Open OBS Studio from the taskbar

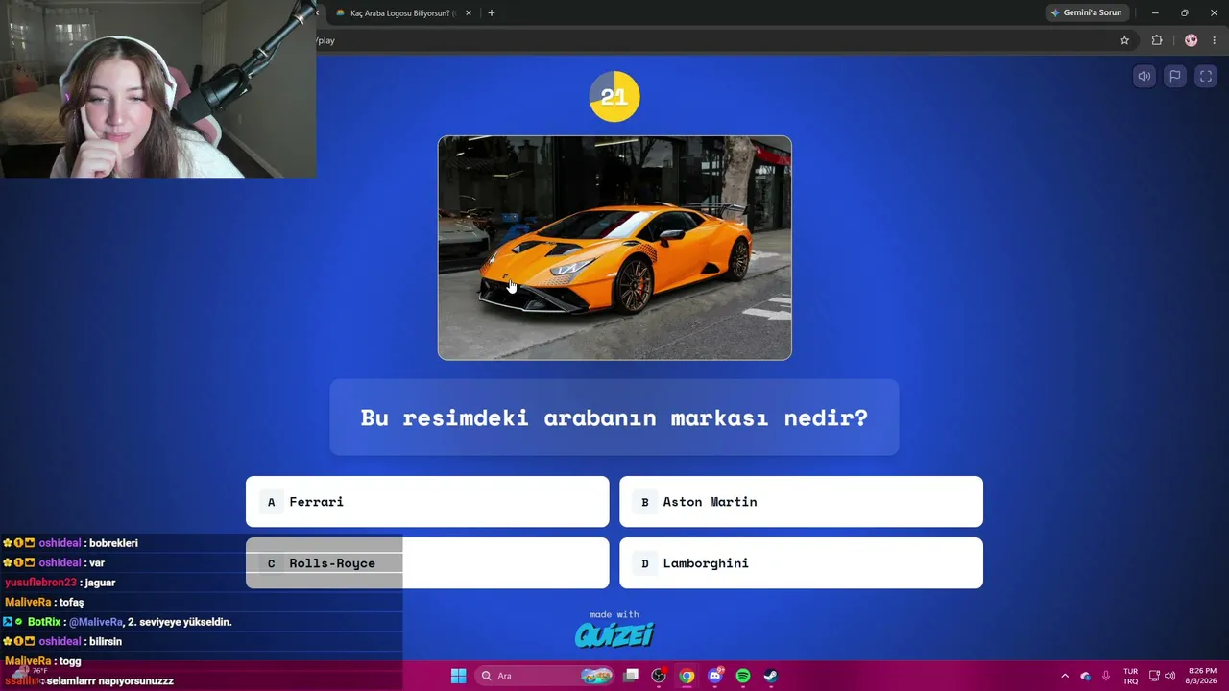(659, 676)
